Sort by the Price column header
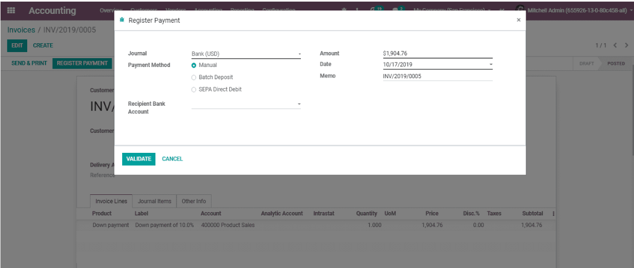This screenshot has height=268, width=634. (x=432, y=214)
